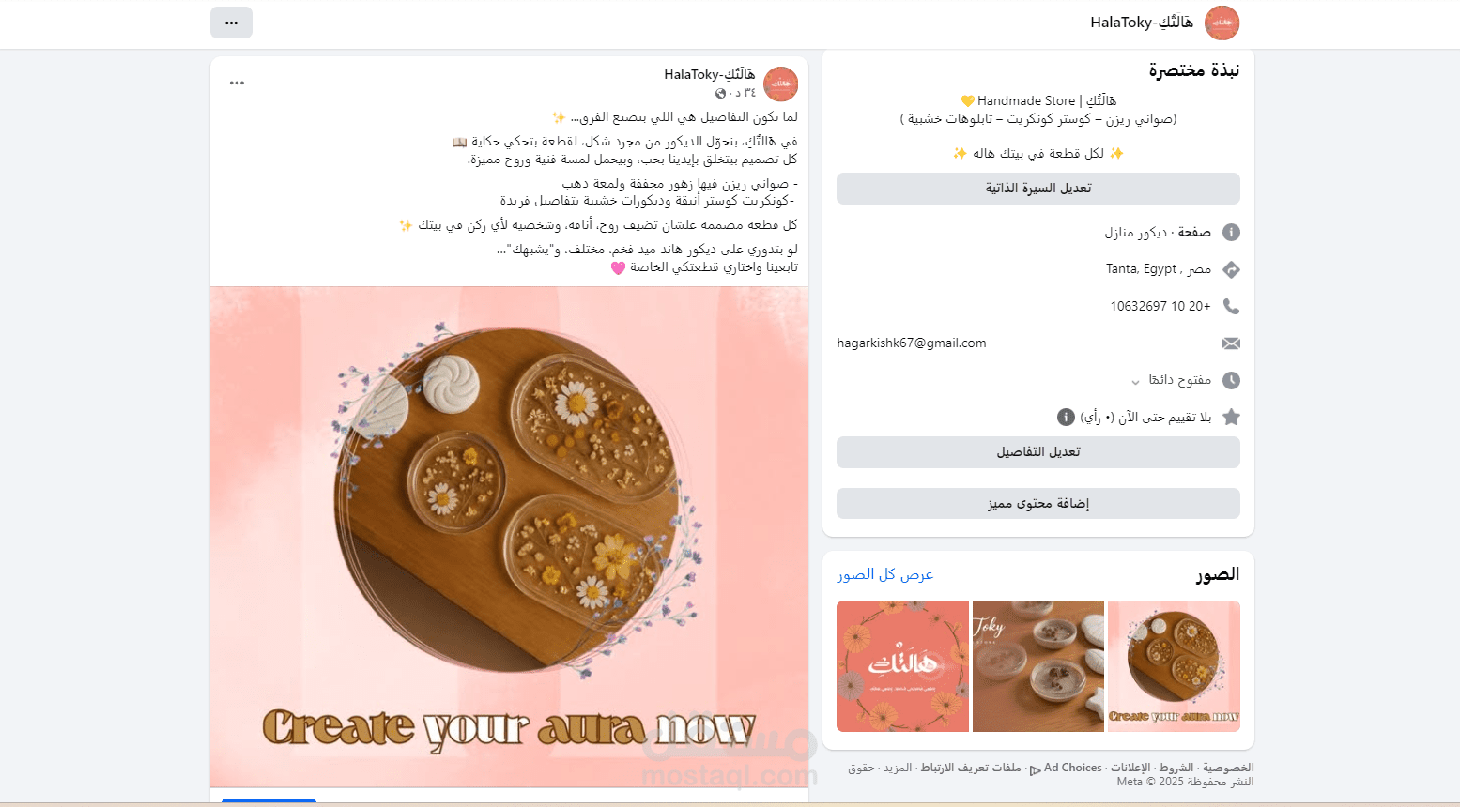Click the تعديل السيرة الذاتية button
The width and height of the screenshot is (1460, 807).
[x=1037, y=189]
